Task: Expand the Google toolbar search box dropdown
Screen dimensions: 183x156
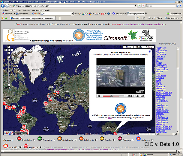Action: (73, 14)
